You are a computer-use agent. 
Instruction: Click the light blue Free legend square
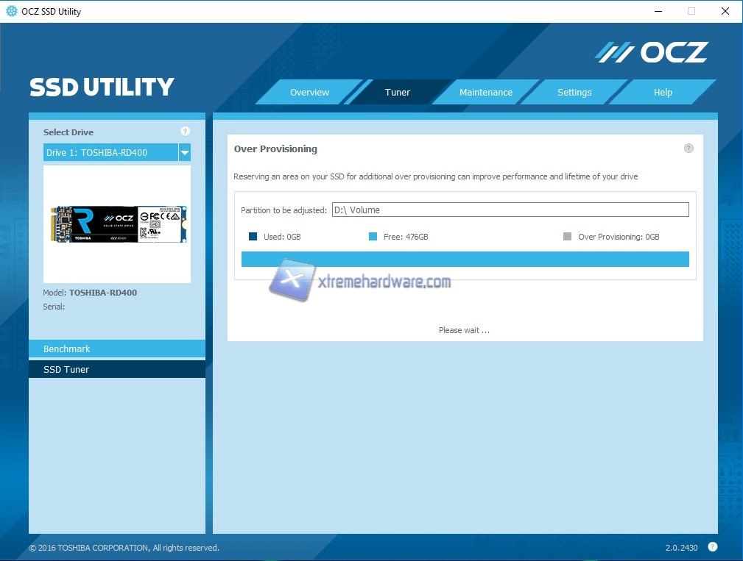click(x=373, y=237)
